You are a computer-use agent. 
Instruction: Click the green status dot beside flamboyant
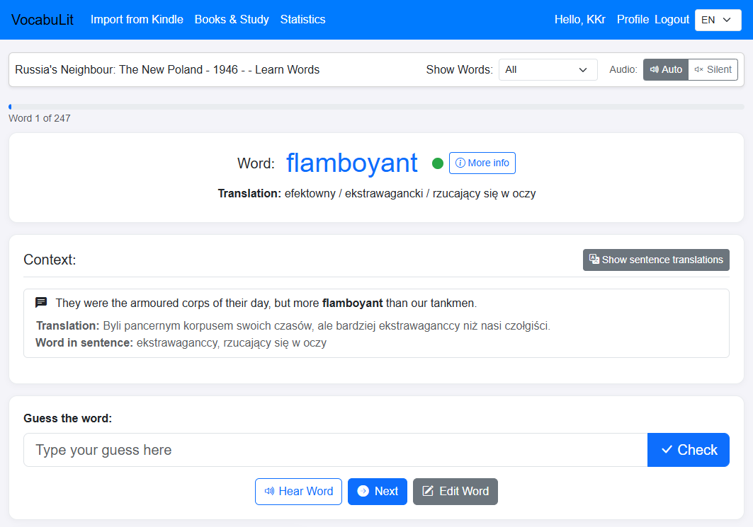[438, 163]
